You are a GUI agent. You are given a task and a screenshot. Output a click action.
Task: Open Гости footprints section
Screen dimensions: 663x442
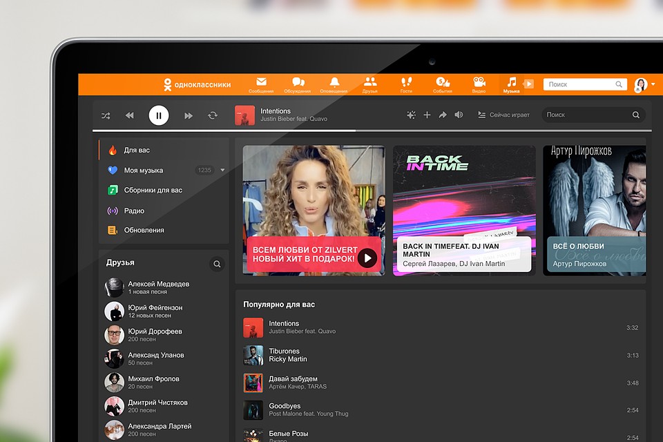406,84
